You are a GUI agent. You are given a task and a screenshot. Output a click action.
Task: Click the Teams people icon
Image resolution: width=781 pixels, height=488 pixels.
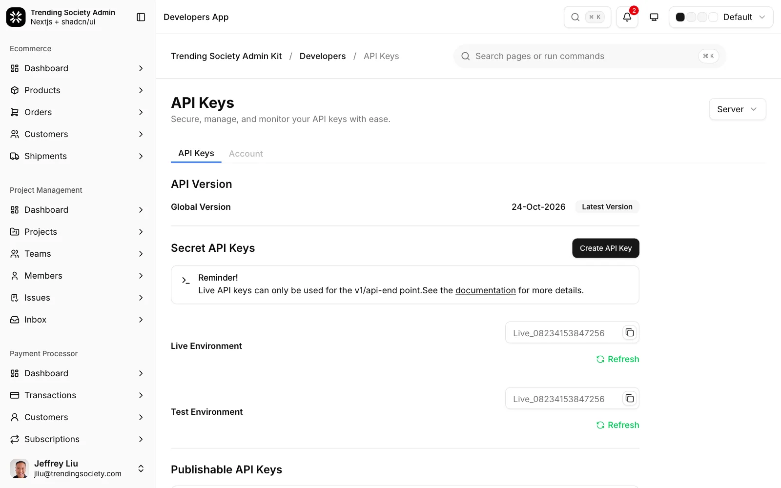[x=15, y=254]
